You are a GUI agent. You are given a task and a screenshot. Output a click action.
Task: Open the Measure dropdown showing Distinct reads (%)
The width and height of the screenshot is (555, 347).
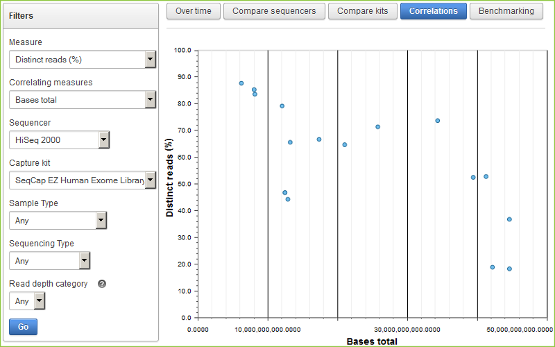(x=82, y=60)
